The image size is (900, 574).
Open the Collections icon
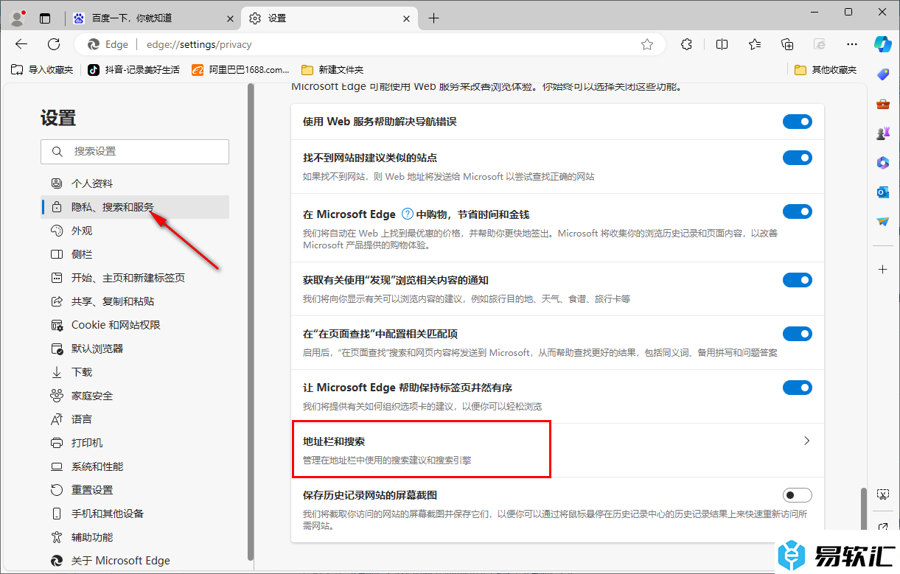[787, 44]
